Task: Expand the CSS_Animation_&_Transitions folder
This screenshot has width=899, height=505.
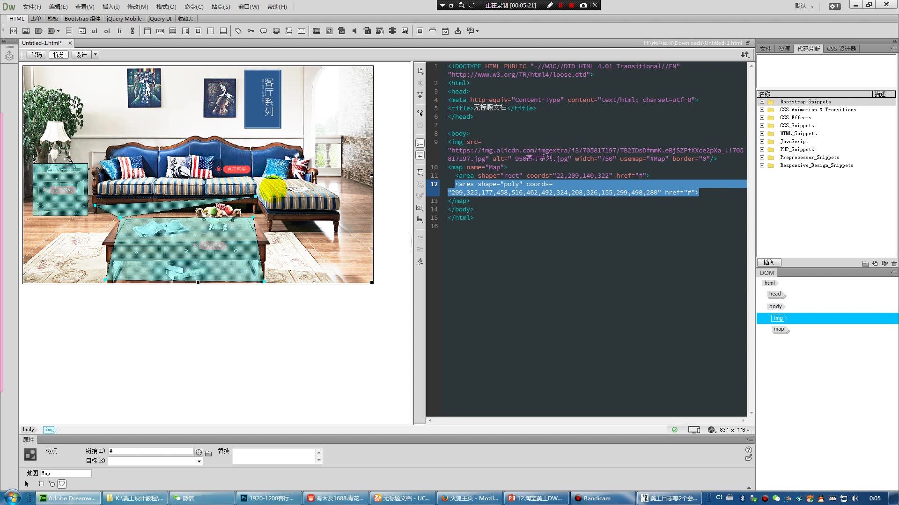Action: tap(763, 109)
